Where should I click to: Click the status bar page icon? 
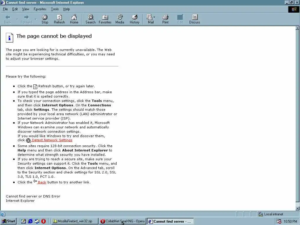pyautogui.click(x=3, y=214)
